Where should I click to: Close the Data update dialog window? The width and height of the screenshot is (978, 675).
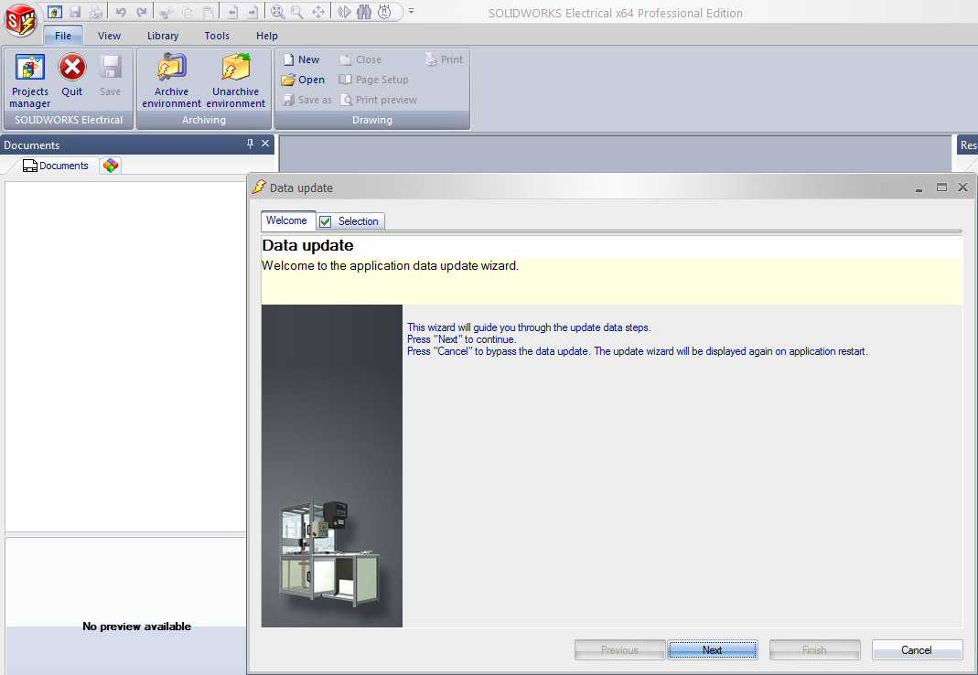click(x=963, y=187)
